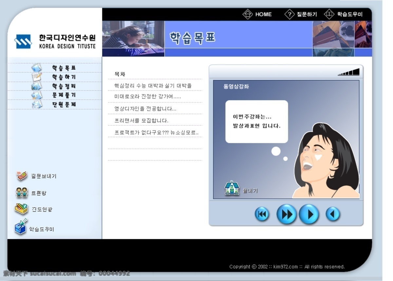
Task: Click the pencil icon beside 학습하기
Action: point(36,77)
